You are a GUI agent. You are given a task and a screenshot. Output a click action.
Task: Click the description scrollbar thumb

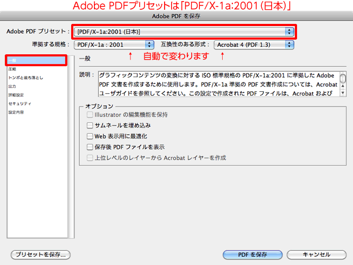click(343, 78)
